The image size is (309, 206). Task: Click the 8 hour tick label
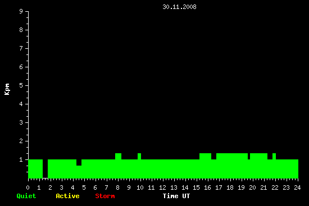click(117, 187)
